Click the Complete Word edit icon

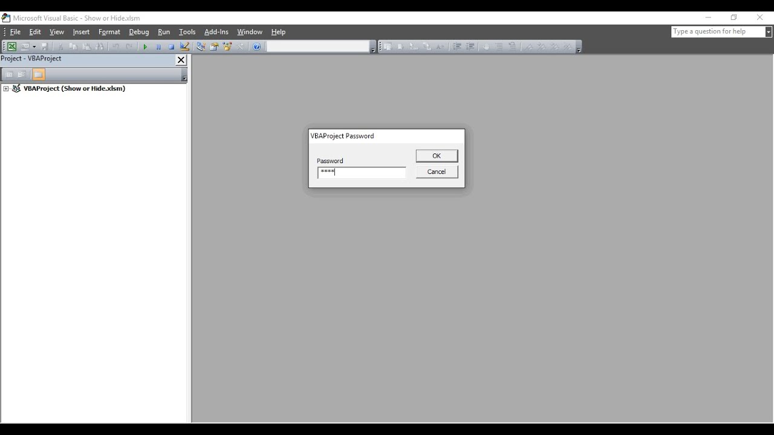click(x=440, y=47)
